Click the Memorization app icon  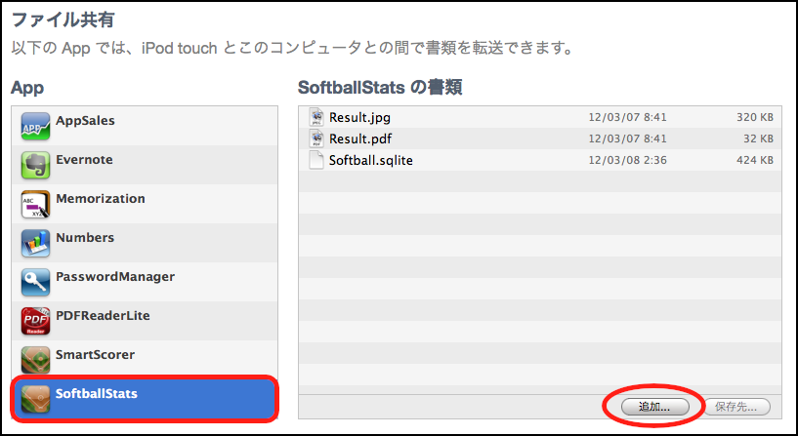coord(35,204)
